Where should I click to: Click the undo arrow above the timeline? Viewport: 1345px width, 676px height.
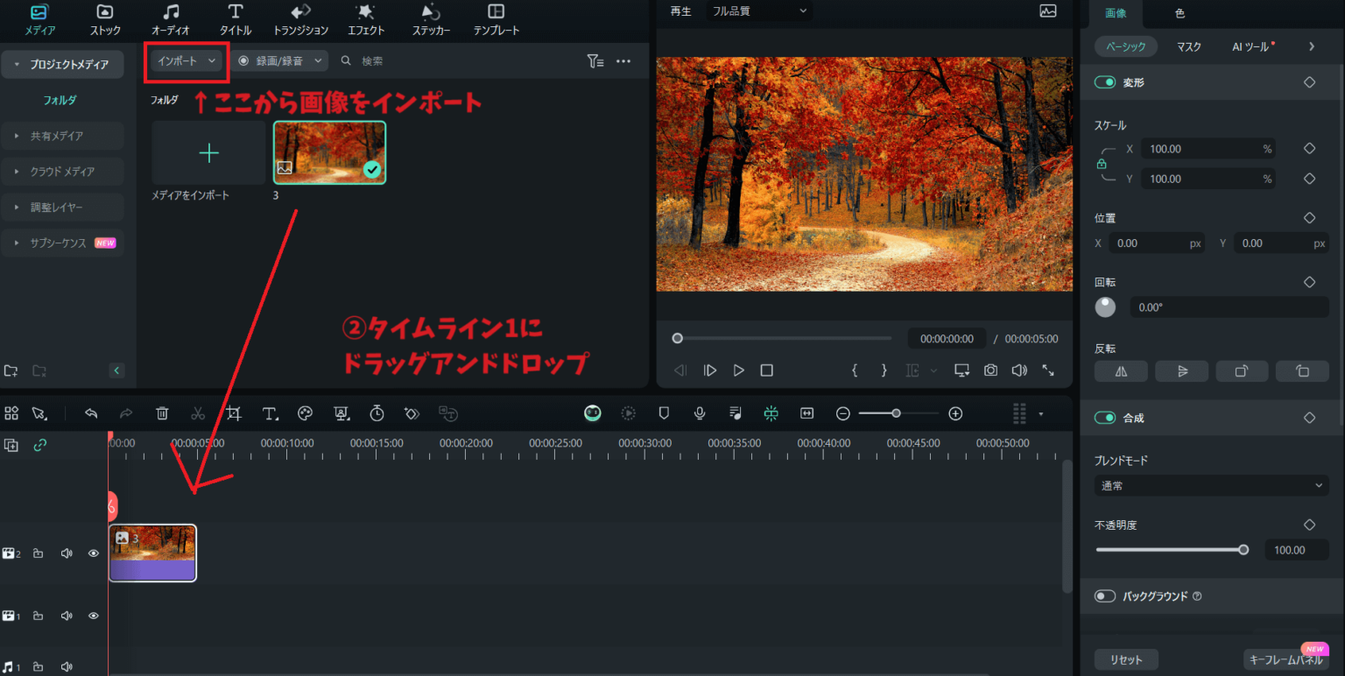pos(90,412)
